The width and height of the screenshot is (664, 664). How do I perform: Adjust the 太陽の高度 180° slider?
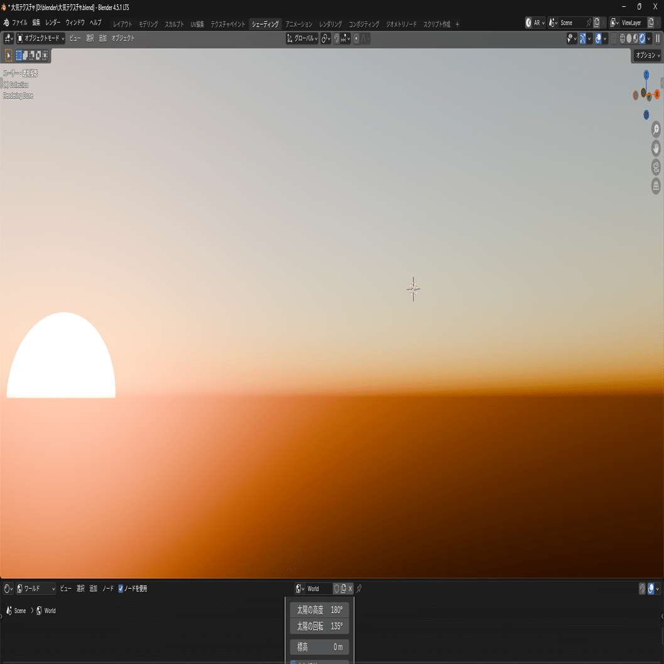(x=319, y=610)
